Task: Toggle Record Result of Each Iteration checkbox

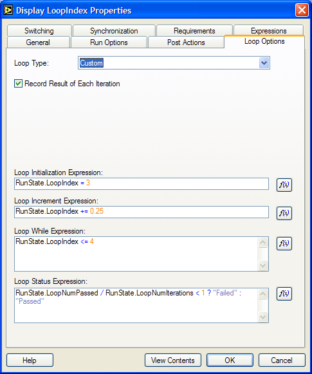Action: [x=19, y=84]
